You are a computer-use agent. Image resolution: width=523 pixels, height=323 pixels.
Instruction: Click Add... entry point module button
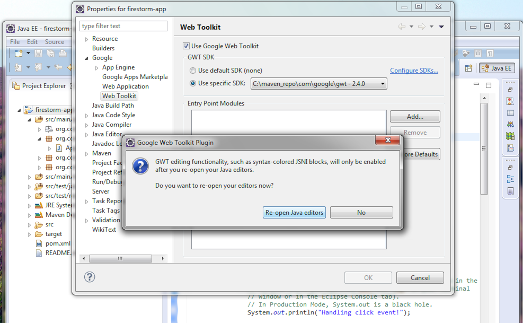click(415, 117)
